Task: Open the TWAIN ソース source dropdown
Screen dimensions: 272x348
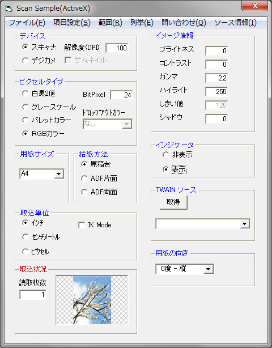Action: [245, 224]
